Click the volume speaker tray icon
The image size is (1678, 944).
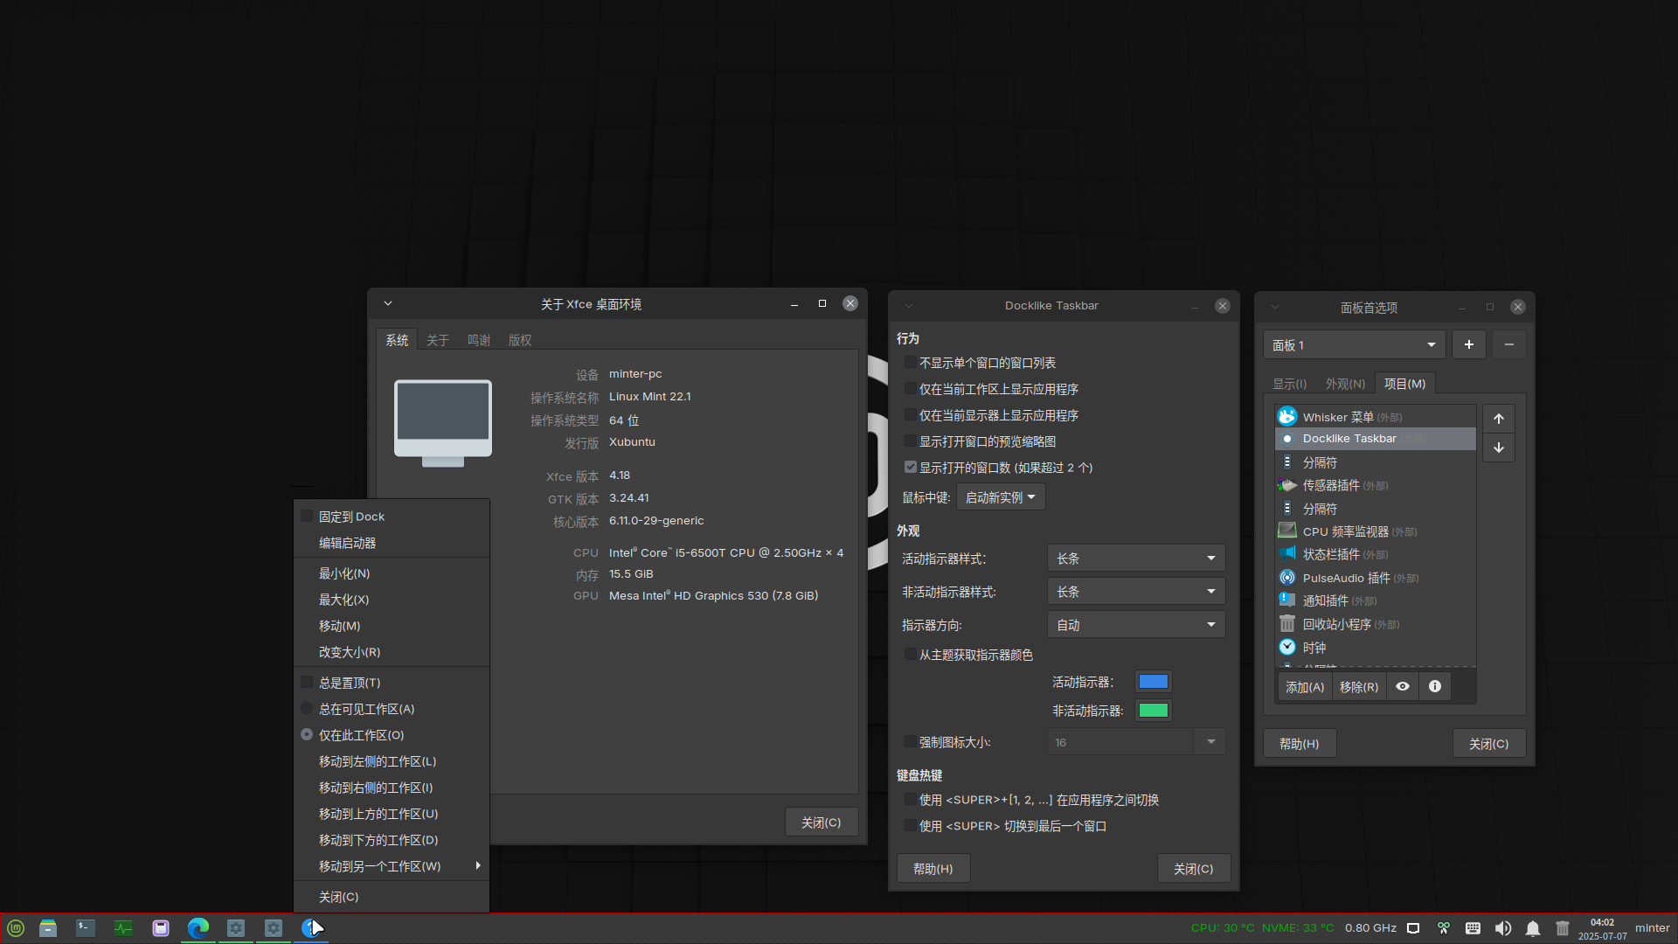(1503, 928)
